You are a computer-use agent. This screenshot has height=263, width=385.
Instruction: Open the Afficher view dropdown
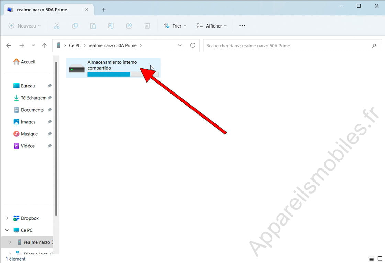[x=211, y=26]
